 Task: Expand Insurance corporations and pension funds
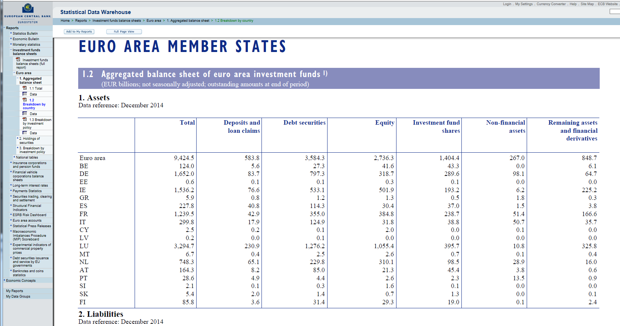coord(11,163)
